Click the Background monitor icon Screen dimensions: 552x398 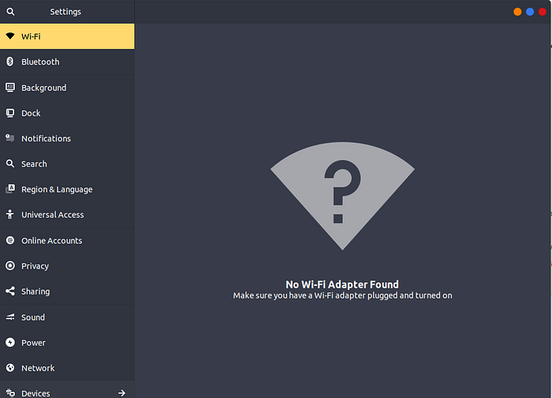(10, 87)
